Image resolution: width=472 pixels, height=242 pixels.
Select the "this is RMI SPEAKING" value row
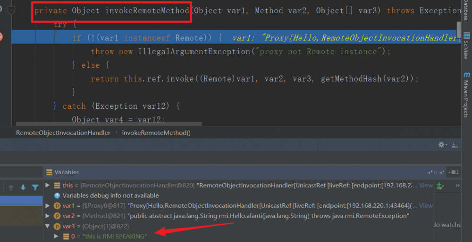[239, 236]
